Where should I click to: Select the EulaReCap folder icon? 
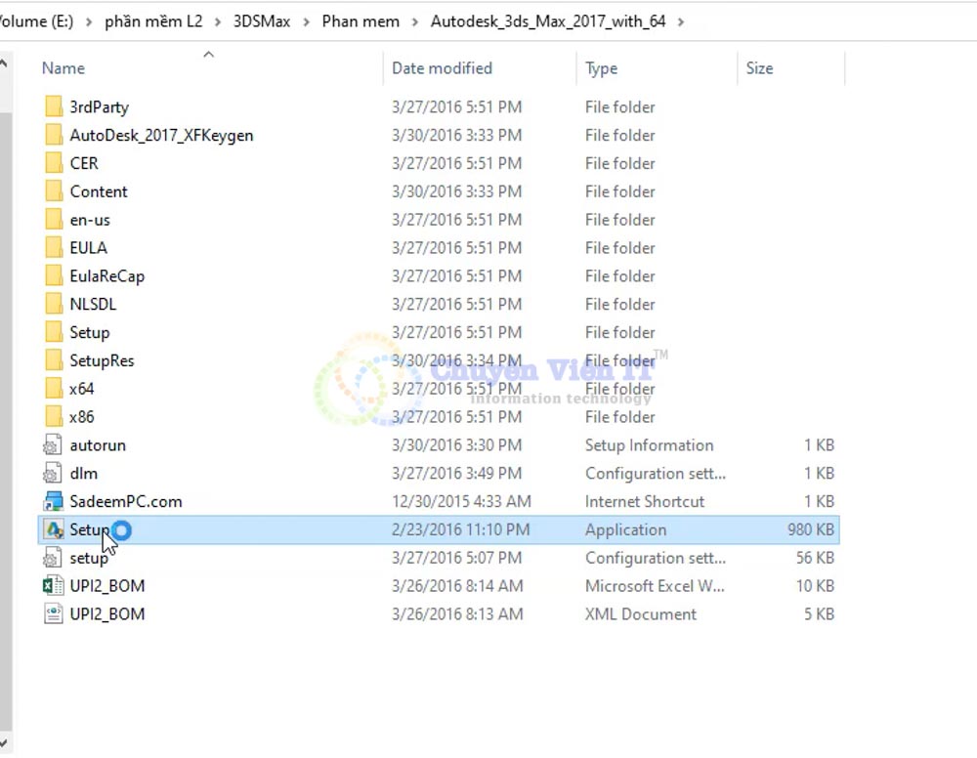54,275
